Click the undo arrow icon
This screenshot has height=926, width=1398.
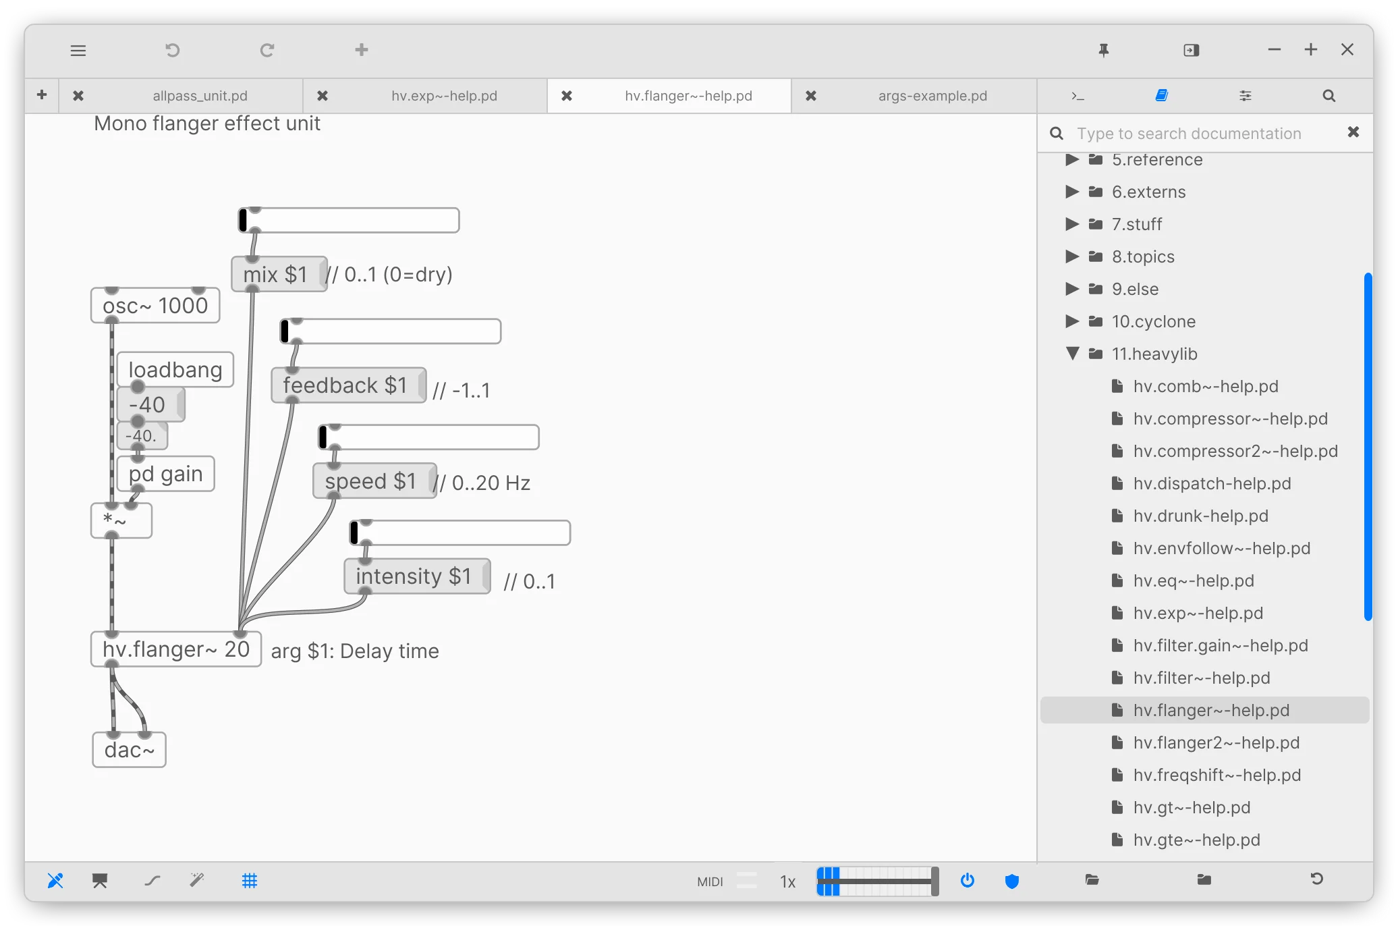173,51
